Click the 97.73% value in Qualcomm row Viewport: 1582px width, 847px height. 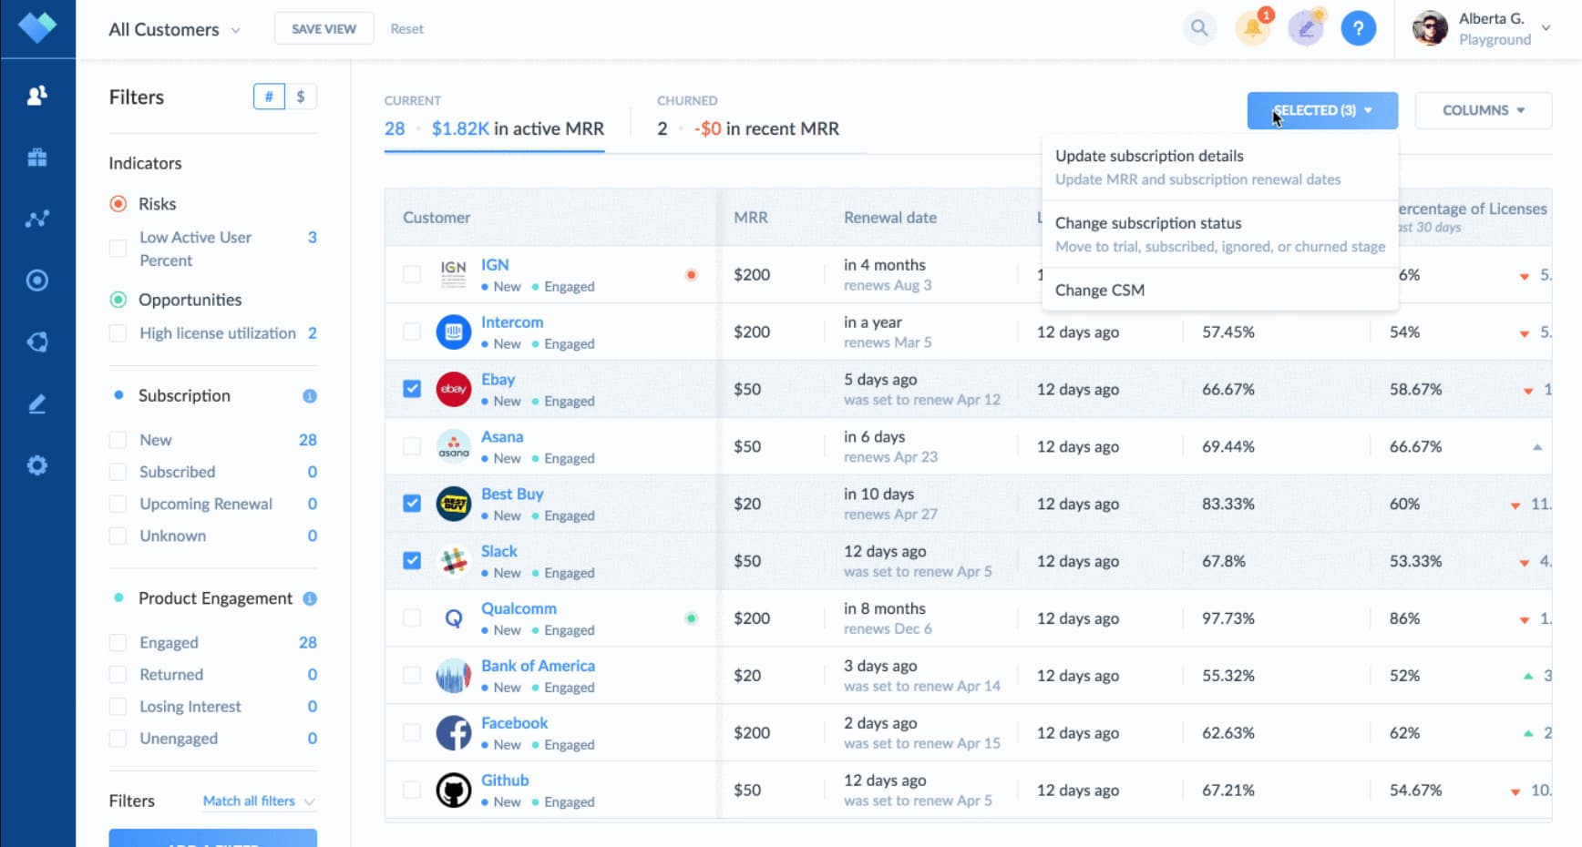tap(1228, 618)
